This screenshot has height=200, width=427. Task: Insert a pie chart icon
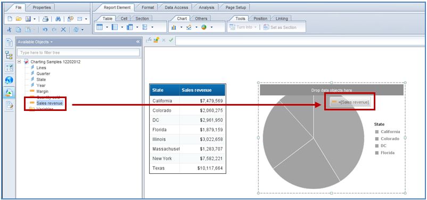point(204,27)
